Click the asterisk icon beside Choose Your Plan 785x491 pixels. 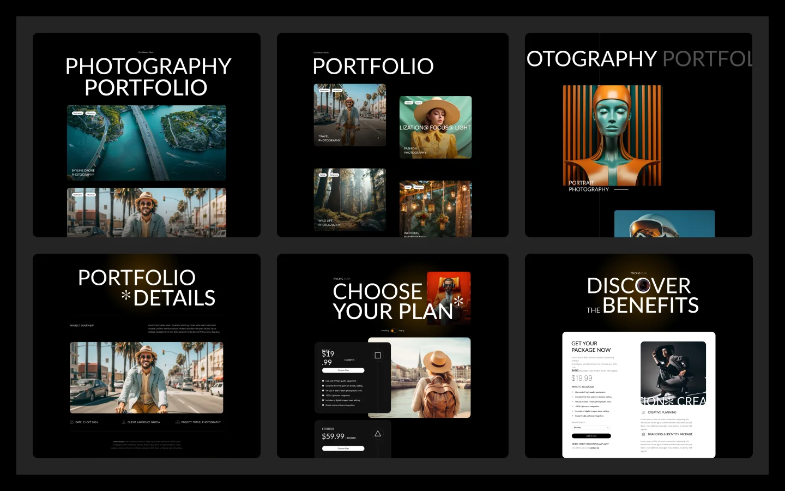[458, 301]
